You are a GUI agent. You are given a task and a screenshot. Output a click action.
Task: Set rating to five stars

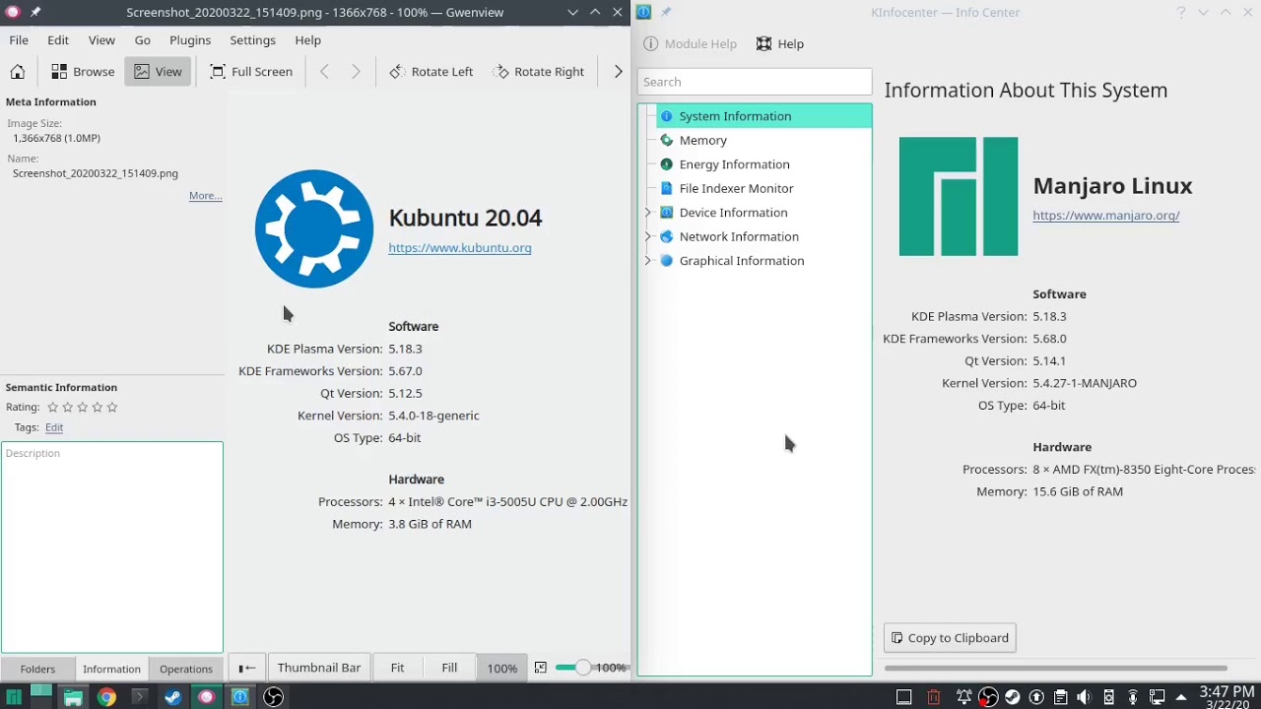(x=111, y=407)
